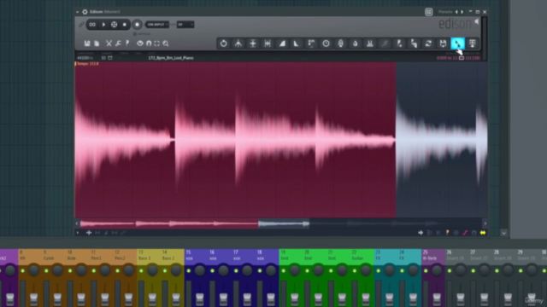Open the ON INPUT recording mode dropdown
The image size is (547, 307).
157,25
